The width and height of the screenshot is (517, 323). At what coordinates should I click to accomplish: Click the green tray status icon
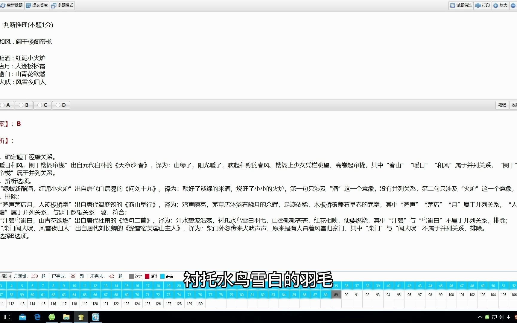(x=487, y=317)
